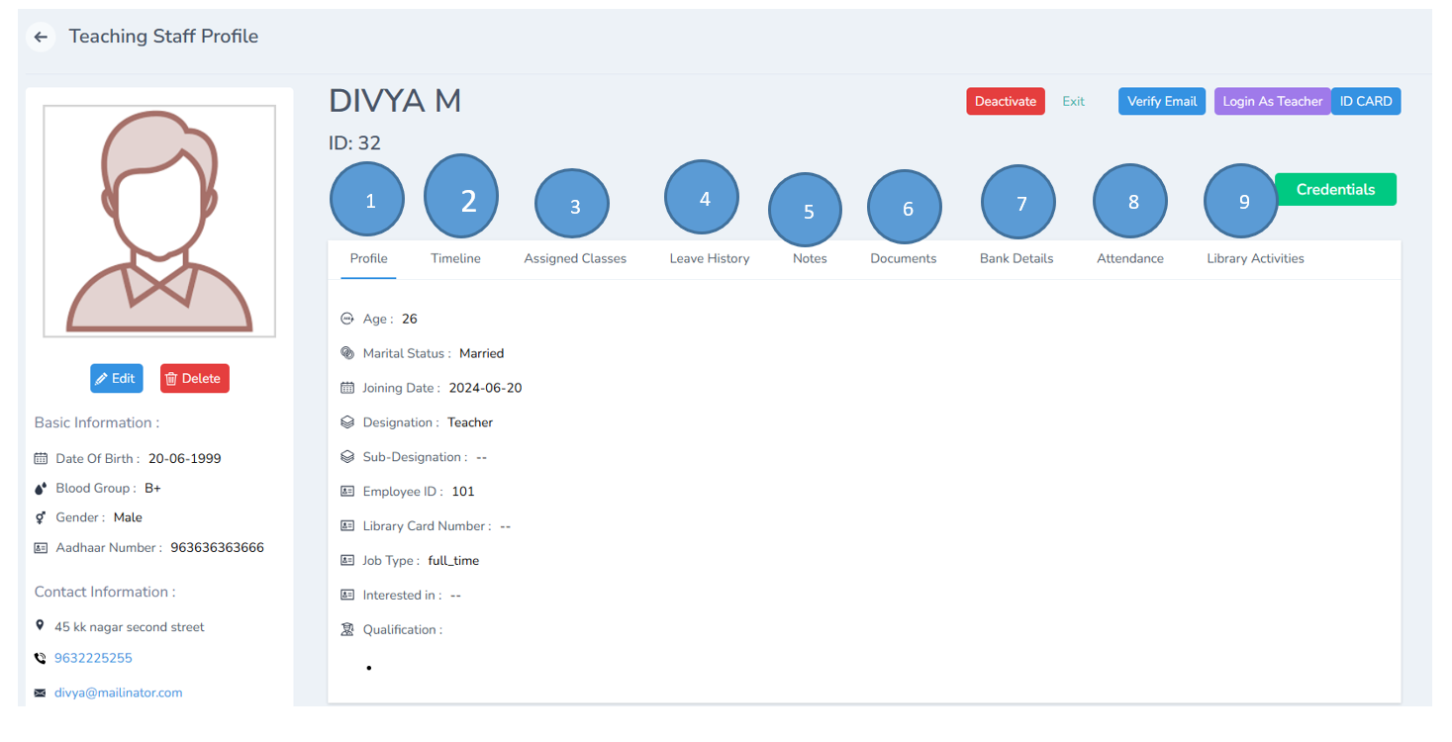1452x742 pixels.
Task: Select the phone icon beside 9632225255
Action: [x=39, y=657]
